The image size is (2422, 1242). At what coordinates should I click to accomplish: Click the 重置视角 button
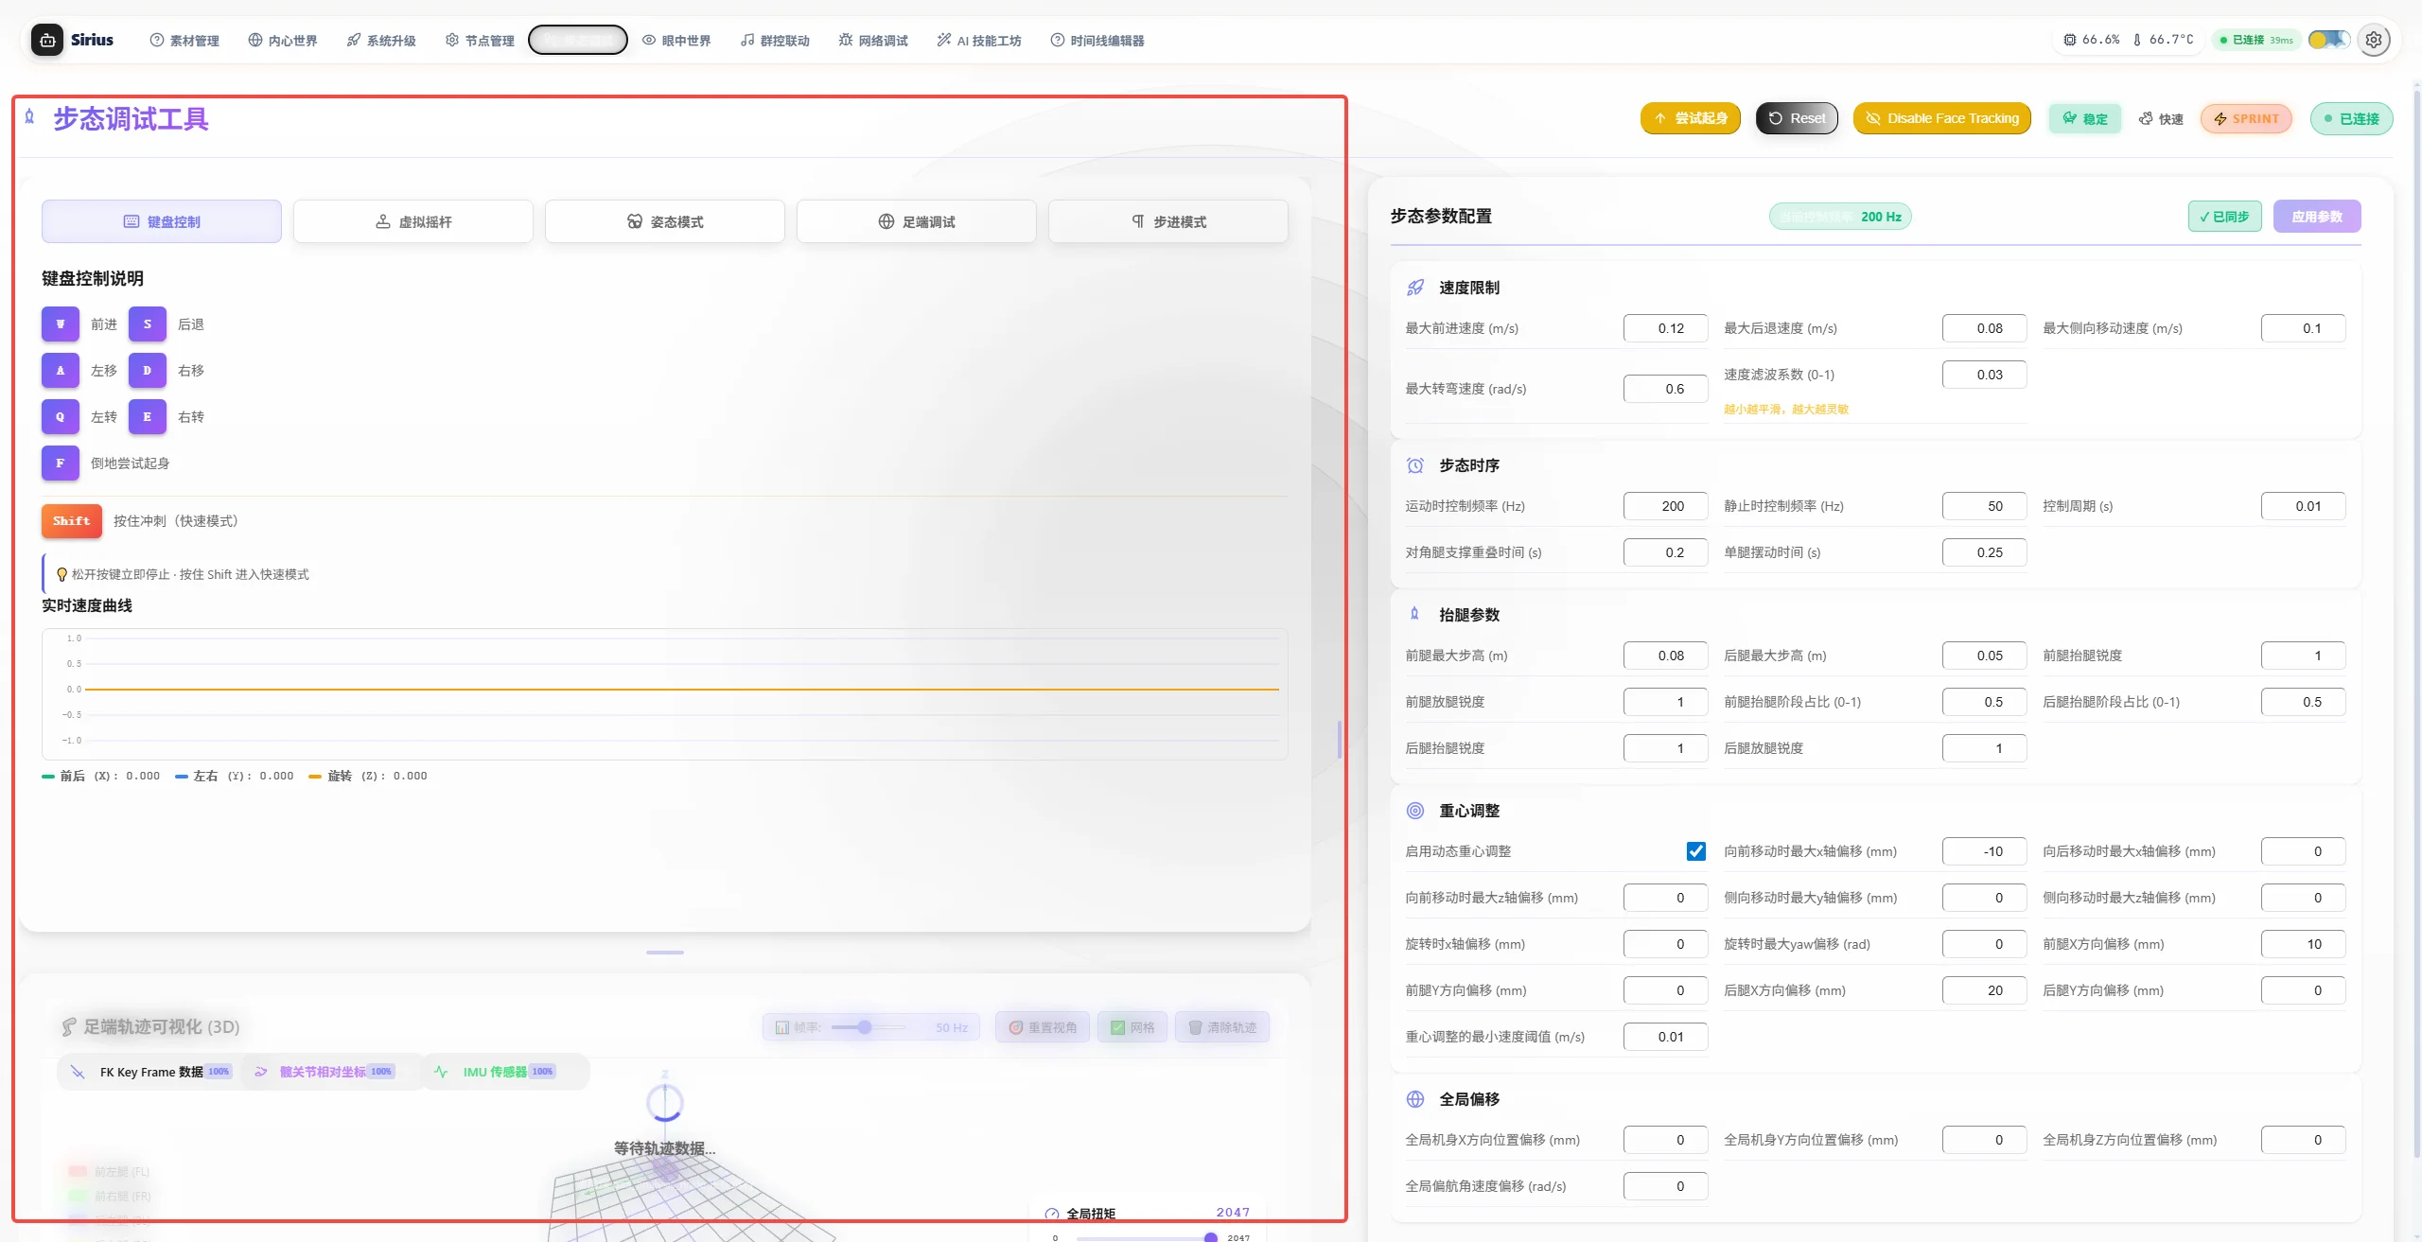1043,1027
